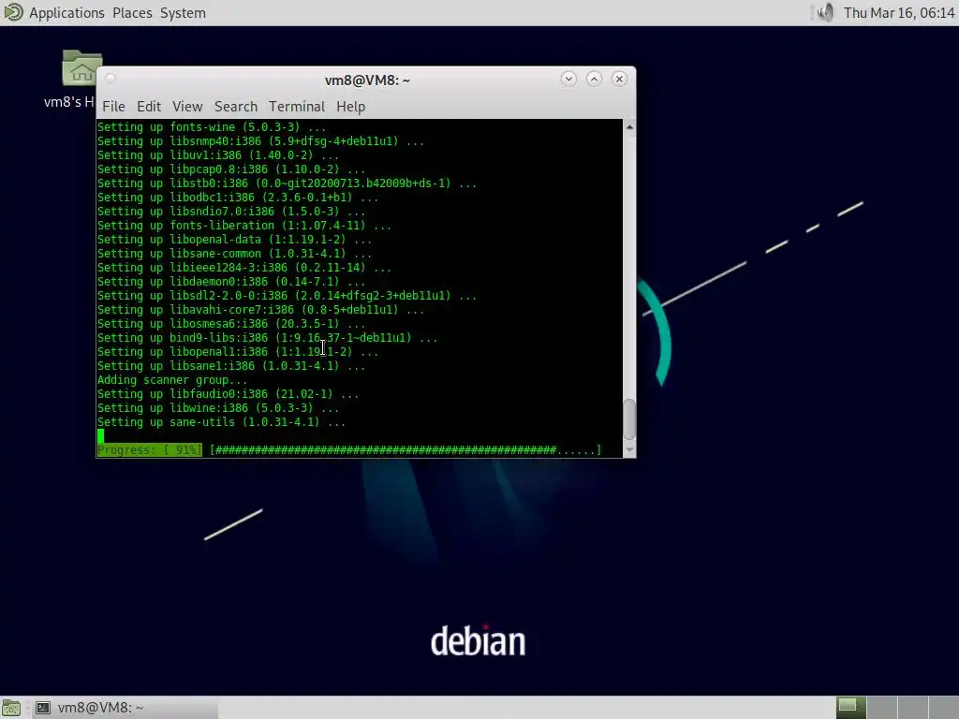Image resolution: width=959 pixels, height=719 pixels.
Task: Click the 'Progress: [ 91%]' indicator text
Action: 149,450
